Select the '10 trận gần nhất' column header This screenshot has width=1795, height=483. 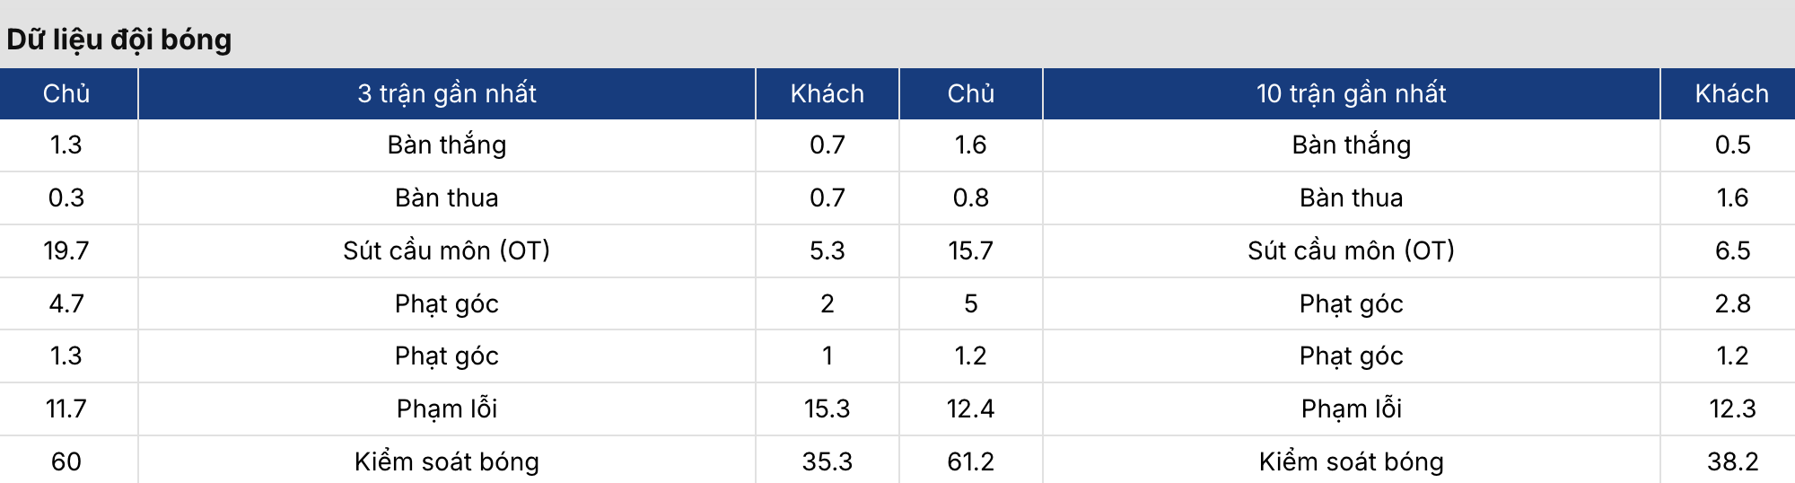coord(1352,93)
